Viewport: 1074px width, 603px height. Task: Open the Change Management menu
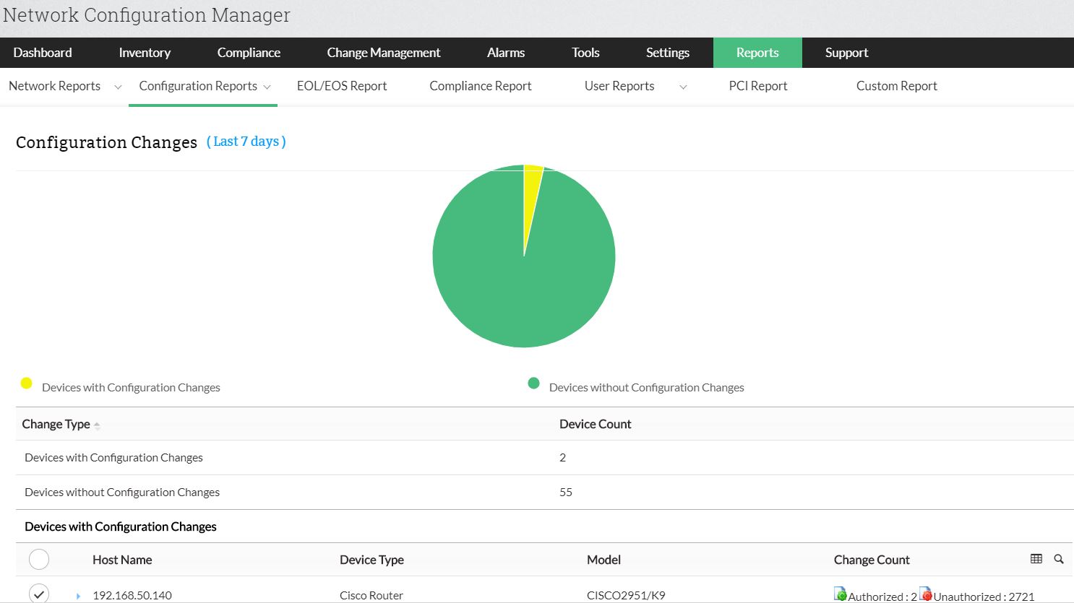[383, 52]
